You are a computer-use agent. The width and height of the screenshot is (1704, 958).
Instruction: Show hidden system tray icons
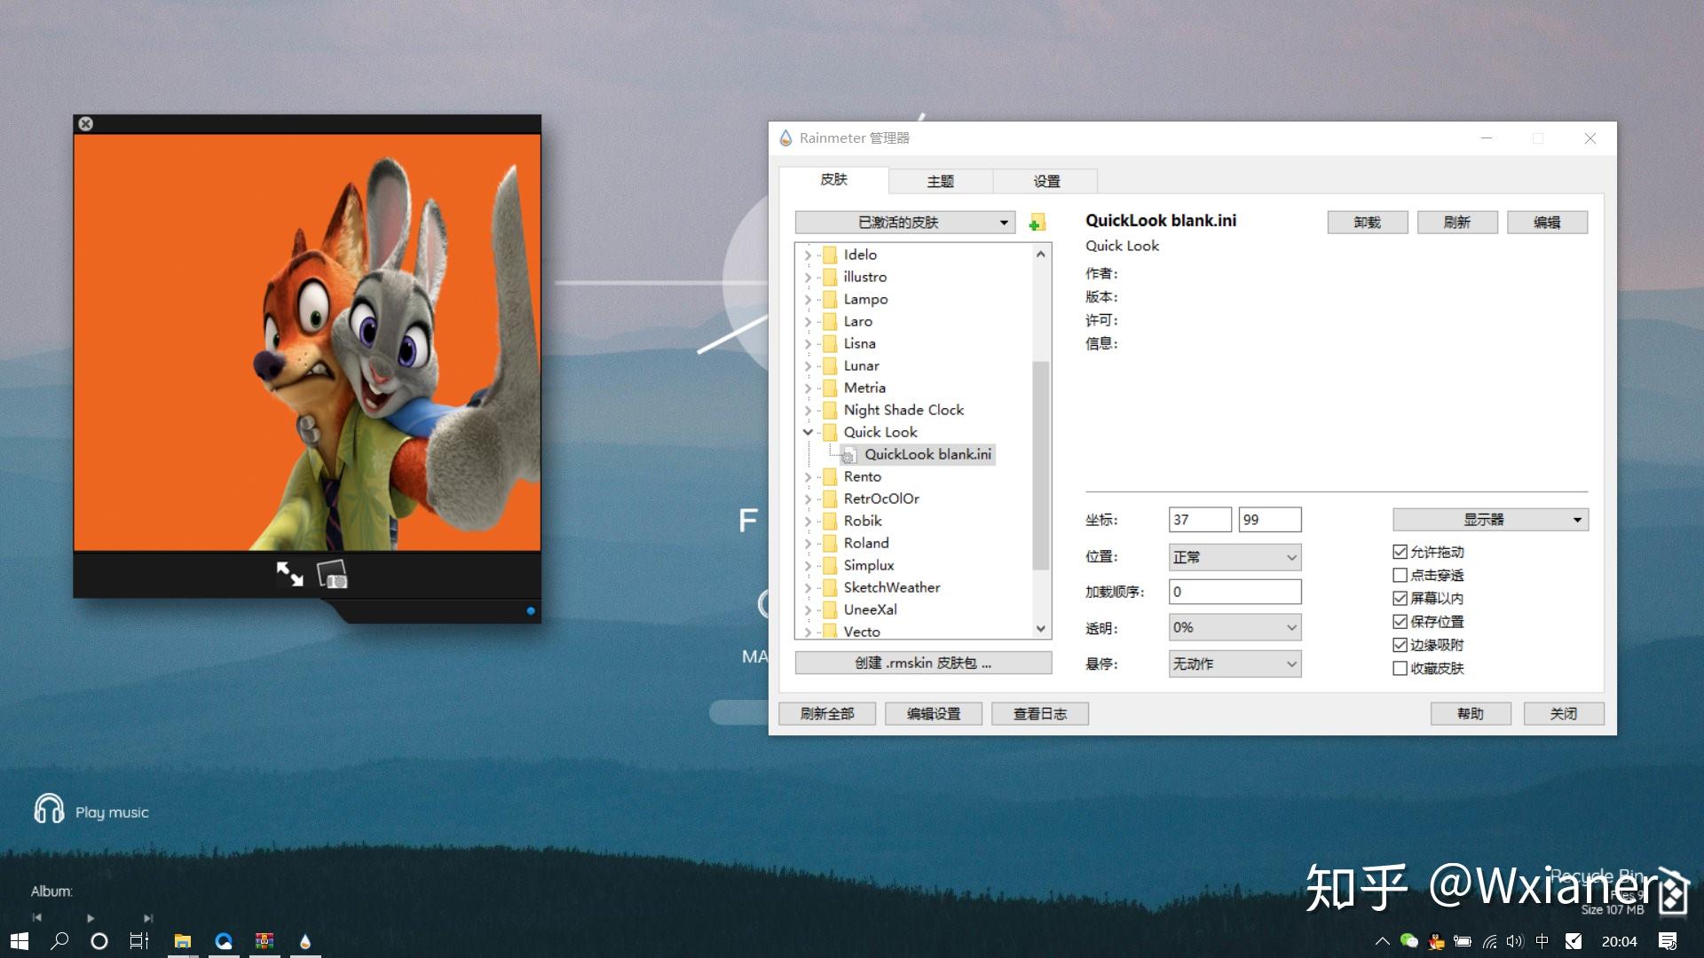pos(1382,941)
